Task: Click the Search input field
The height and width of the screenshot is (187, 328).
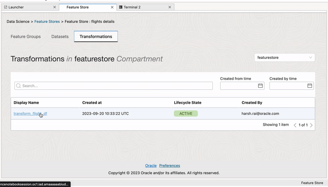Action: pyautogui.click(x=114, y=86)
